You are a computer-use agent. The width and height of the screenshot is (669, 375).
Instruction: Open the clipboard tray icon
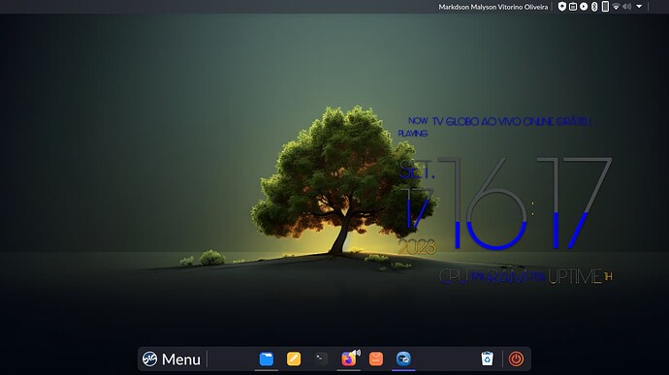click(573, 7)
